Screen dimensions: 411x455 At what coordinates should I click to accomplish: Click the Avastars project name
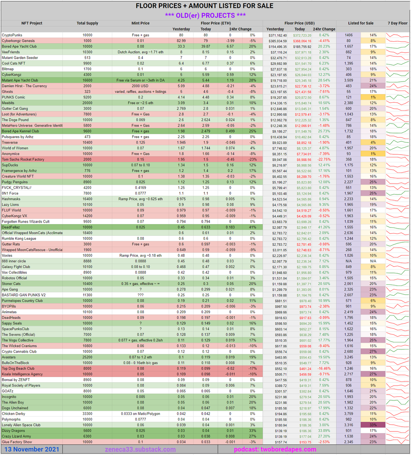(9, 357)
